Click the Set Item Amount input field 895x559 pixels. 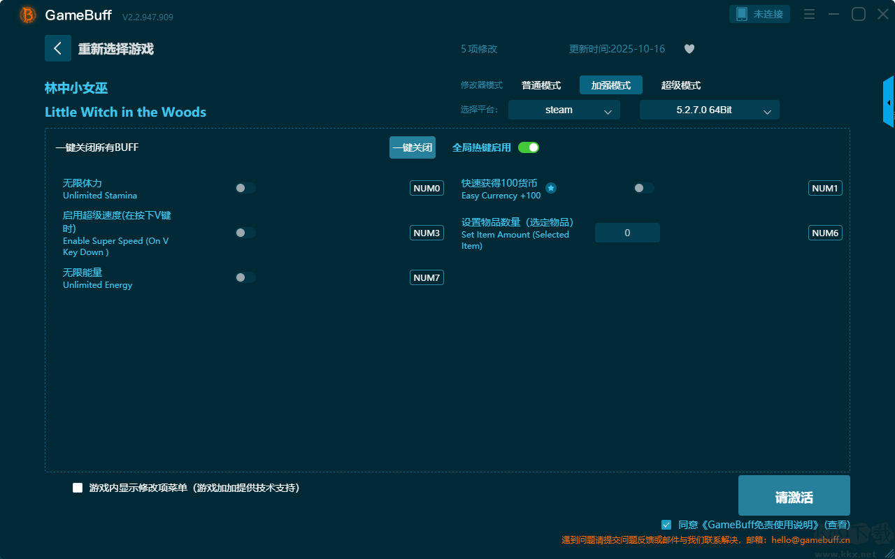(x=627, y=233)
